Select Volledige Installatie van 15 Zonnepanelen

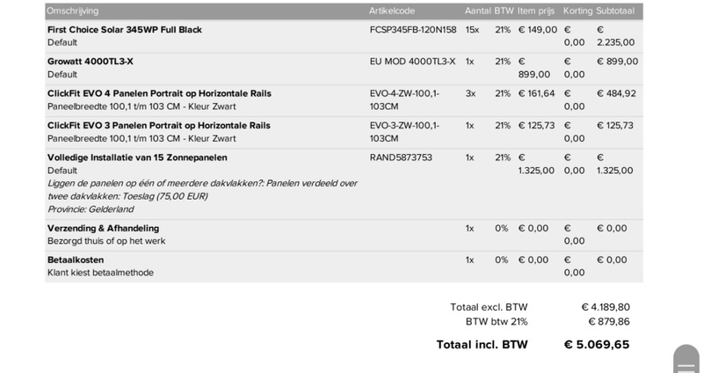(137, 157)
